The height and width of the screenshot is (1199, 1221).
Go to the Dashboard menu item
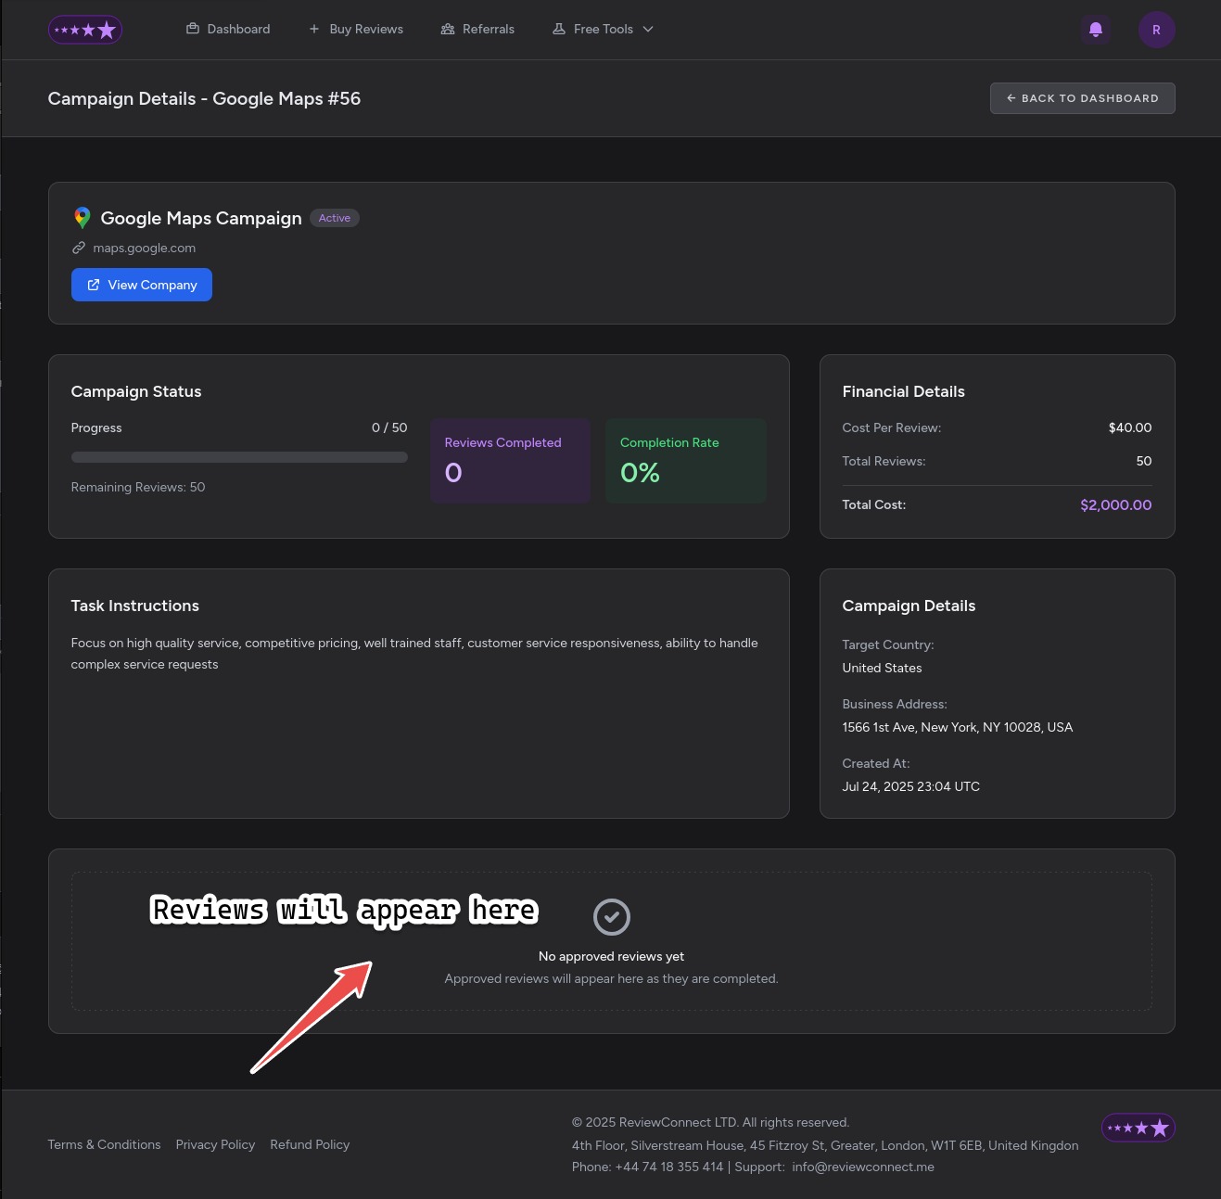point(228,30)
